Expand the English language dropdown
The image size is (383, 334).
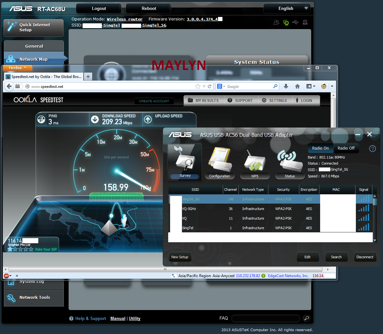pos(286,9)
